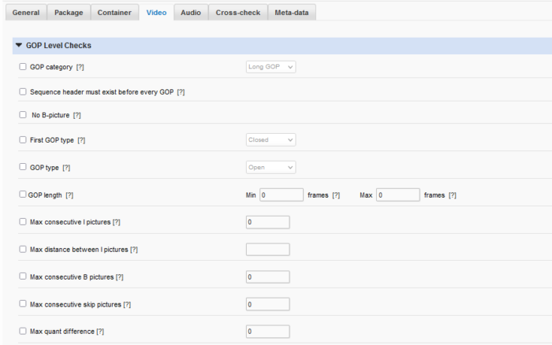Click the [?] help beside GOP length label

click(69, 195)
